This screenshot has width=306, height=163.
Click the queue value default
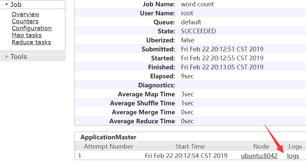click(x=191, y=22)
